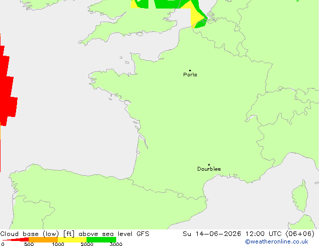
Task: Click the '12:00 UTC (06+06)' time text
Action: pos(280,234)
